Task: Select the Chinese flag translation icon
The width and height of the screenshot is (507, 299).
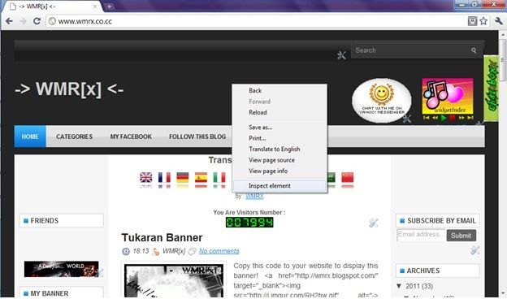Action: 347,178
